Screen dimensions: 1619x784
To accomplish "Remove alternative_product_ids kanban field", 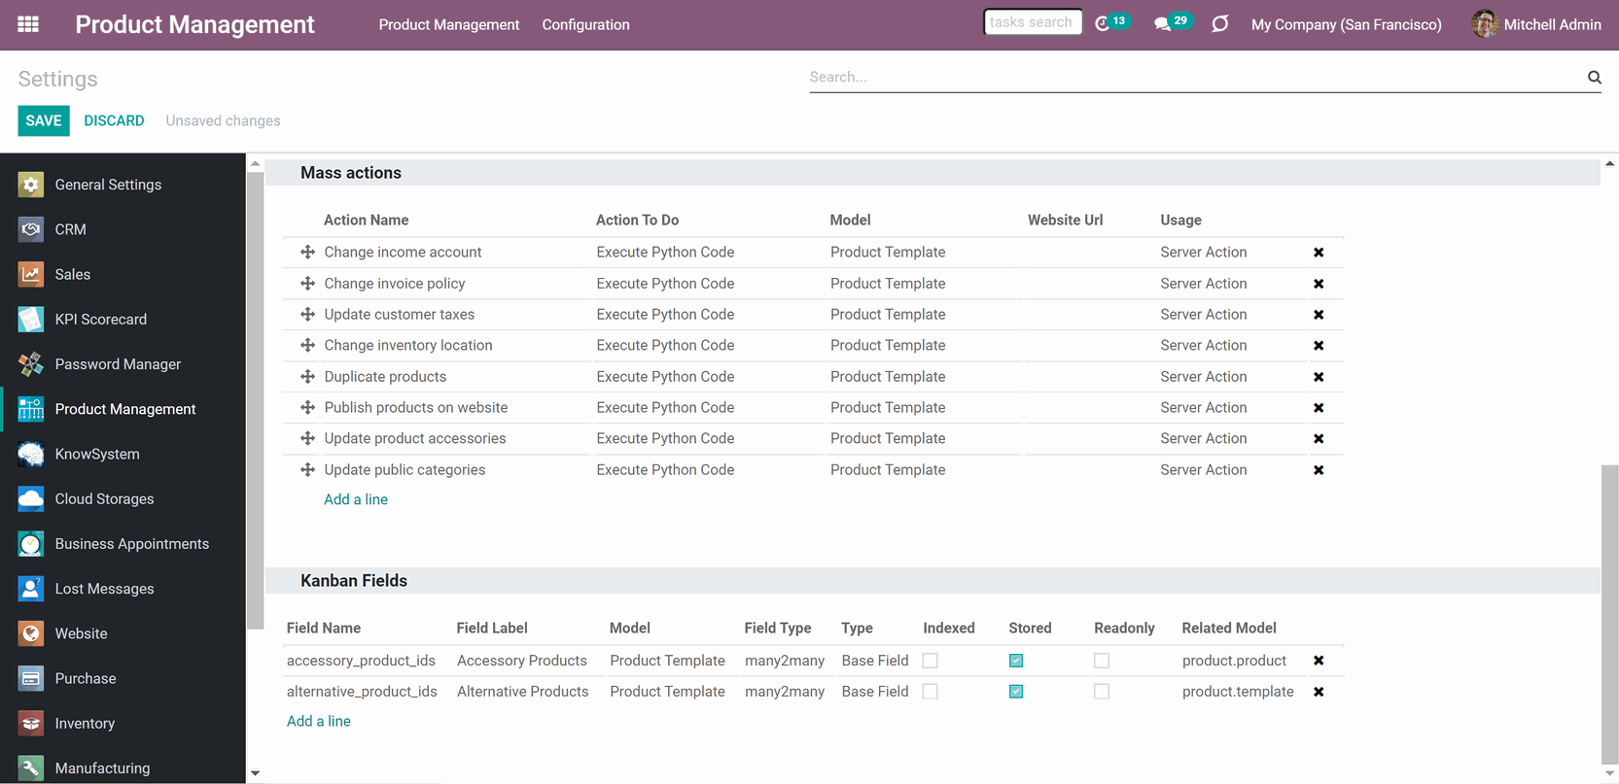I will tap(1319, 692).
